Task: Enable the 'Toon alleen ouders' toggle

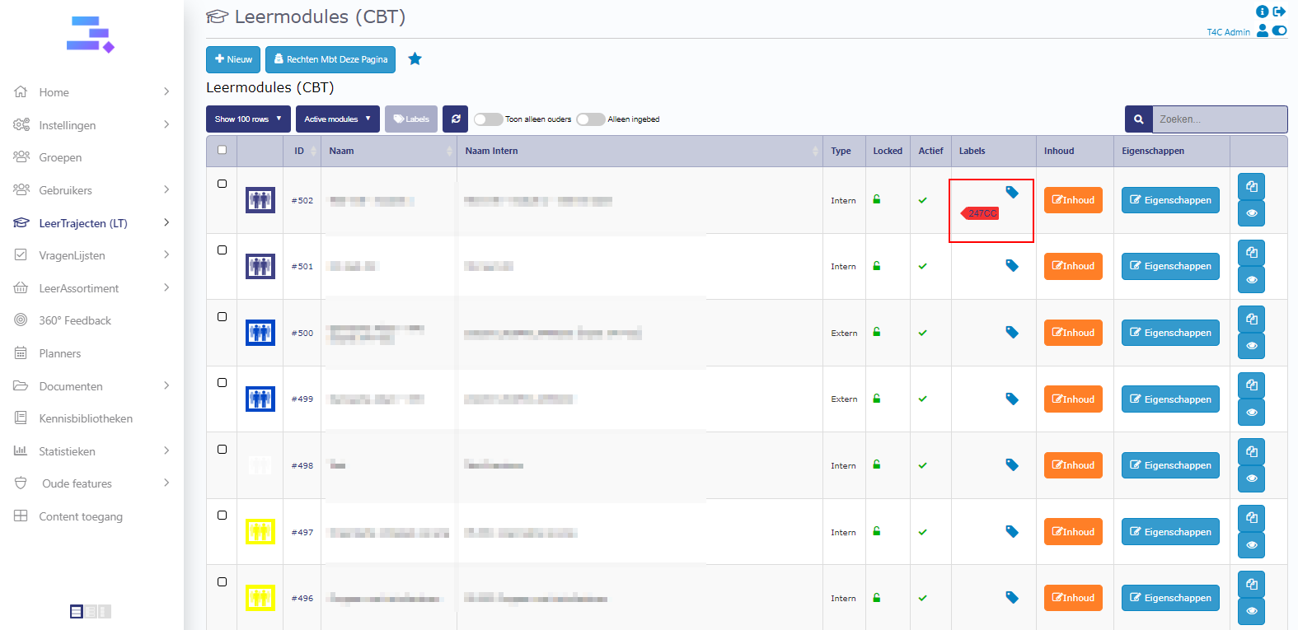Action: coord(488,119)
